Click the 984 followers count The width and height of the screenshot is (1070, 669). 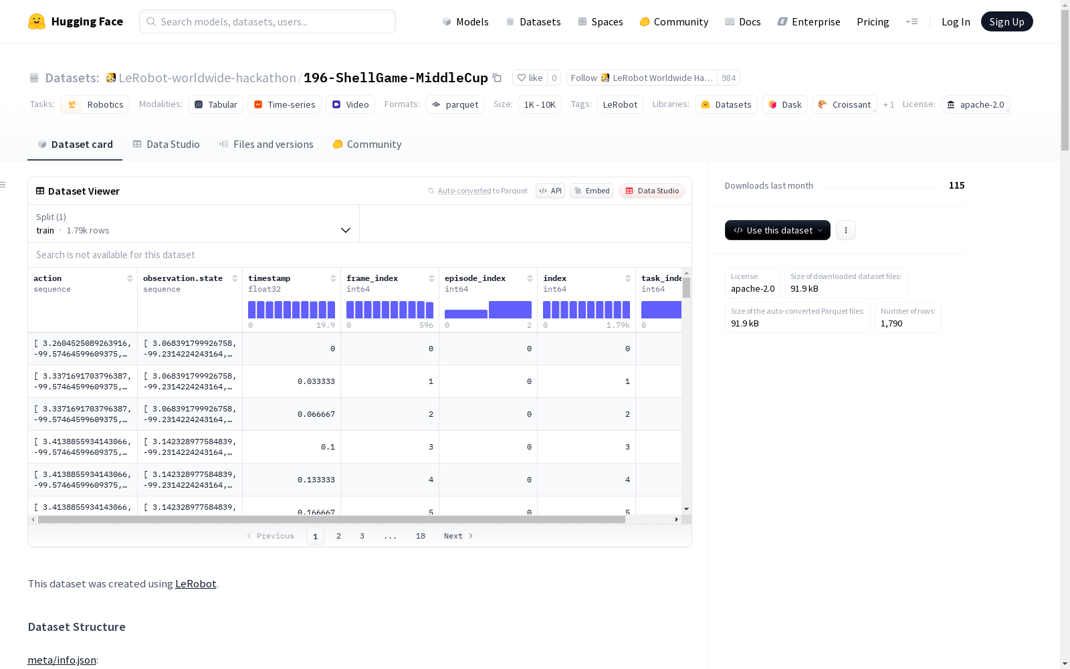click(x=728, y=78)
